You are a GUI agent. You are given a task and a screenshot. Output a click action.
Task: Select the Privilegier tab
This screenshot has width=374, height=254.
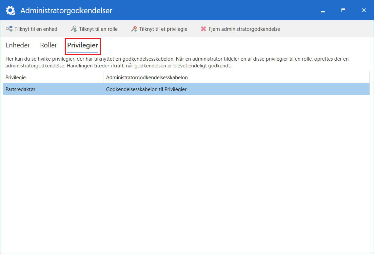pyautogui.click(x=83, y=45)
